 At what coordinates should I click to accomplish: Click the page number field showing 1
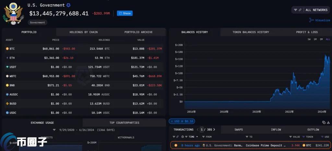click(202, 129)
